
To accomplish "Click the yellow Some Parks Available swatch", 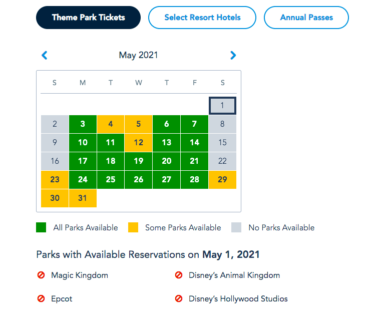I will 133,227.
